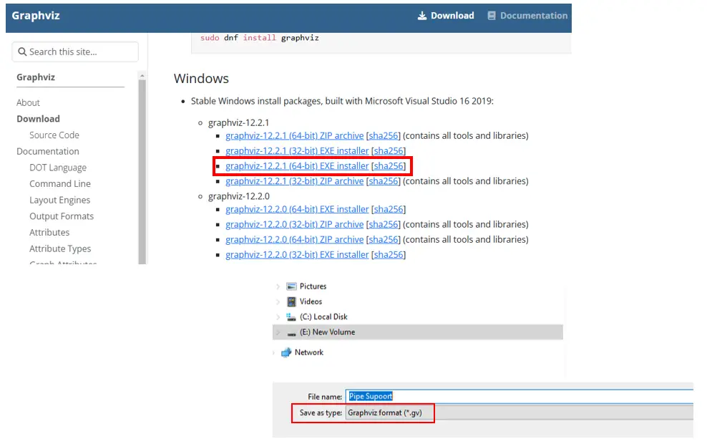Viewport: 712px width, 444px height.
Task: Click the graphviz-12.2.1 version label
Action: pos(238,122)
